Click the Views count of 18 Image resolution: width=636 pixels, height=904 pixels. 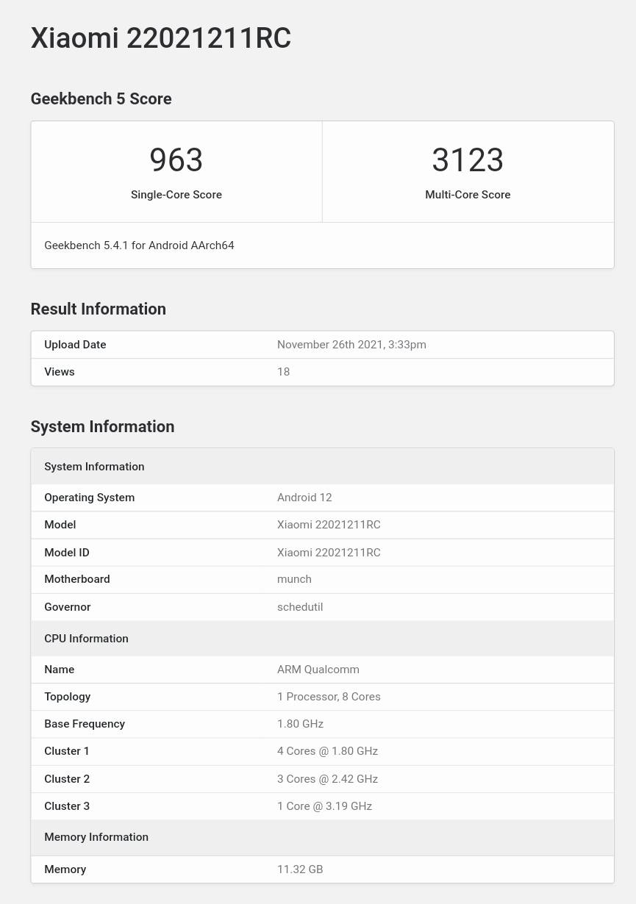(x=283, y=372)
